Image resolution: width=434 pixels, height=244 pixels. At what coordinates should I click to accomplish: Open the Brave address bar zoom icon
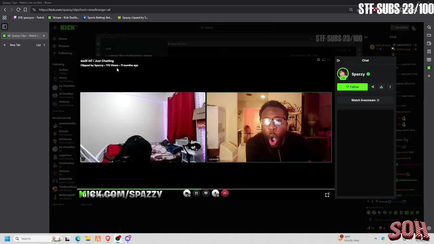coord(351,10)
